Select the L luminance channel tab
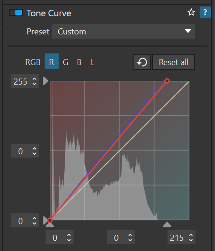The width and height of the screenshot is (215, 251). tap(93, 62)
